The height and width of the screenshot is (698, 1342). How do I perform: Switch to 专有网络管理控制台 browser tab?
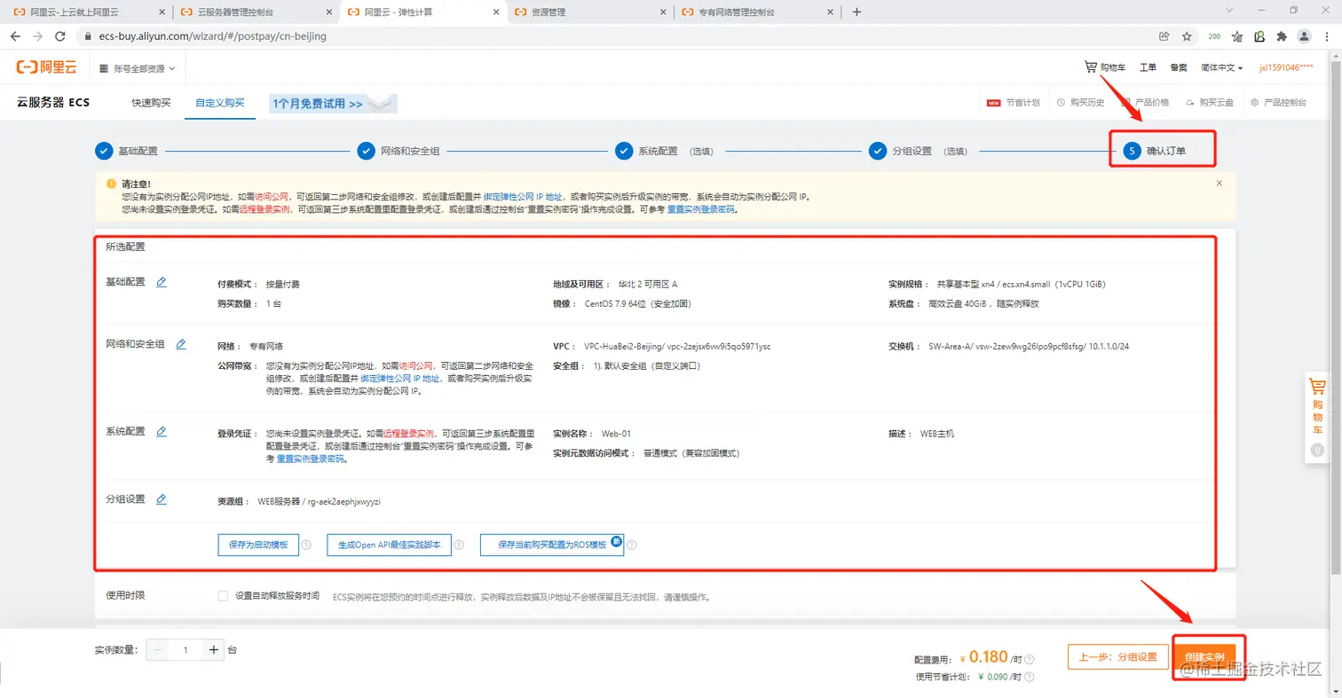(757, 12)
